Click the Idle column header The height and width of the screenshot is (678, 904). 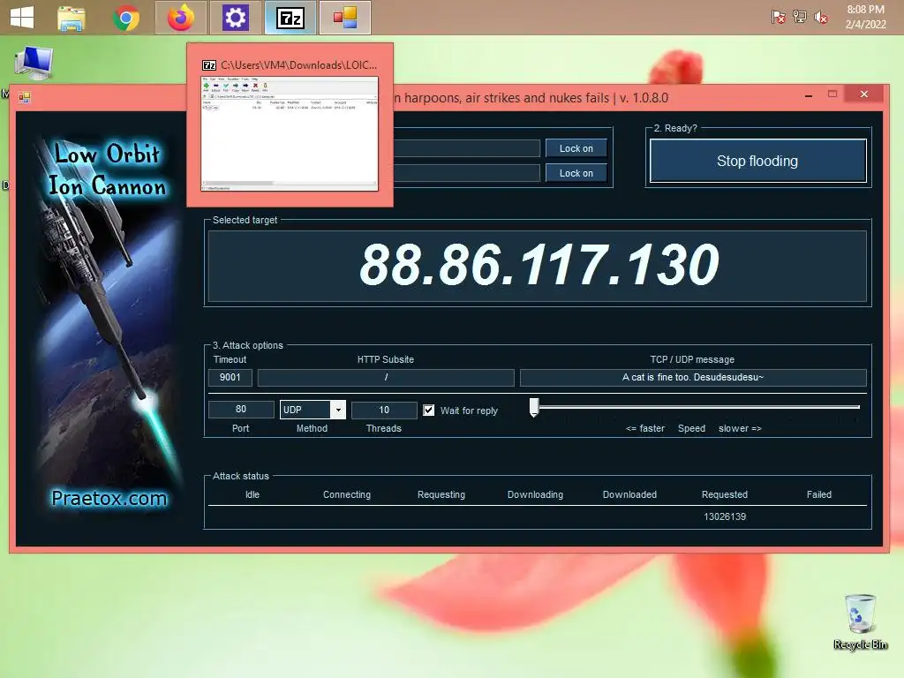tap(252, 494)
